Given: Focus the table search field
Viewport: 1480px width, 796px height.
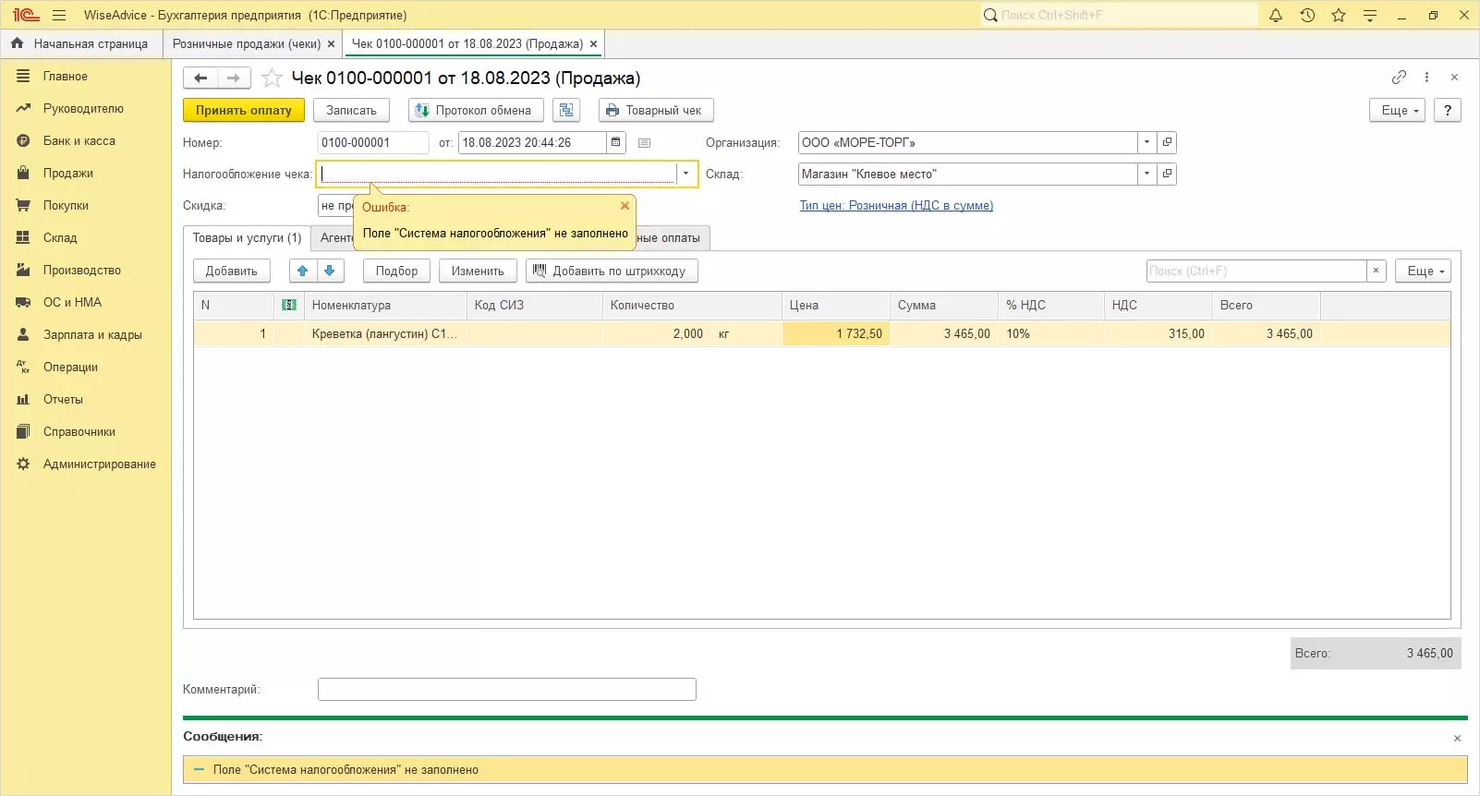Looking at the screenshot, I should click(1256, 271).
